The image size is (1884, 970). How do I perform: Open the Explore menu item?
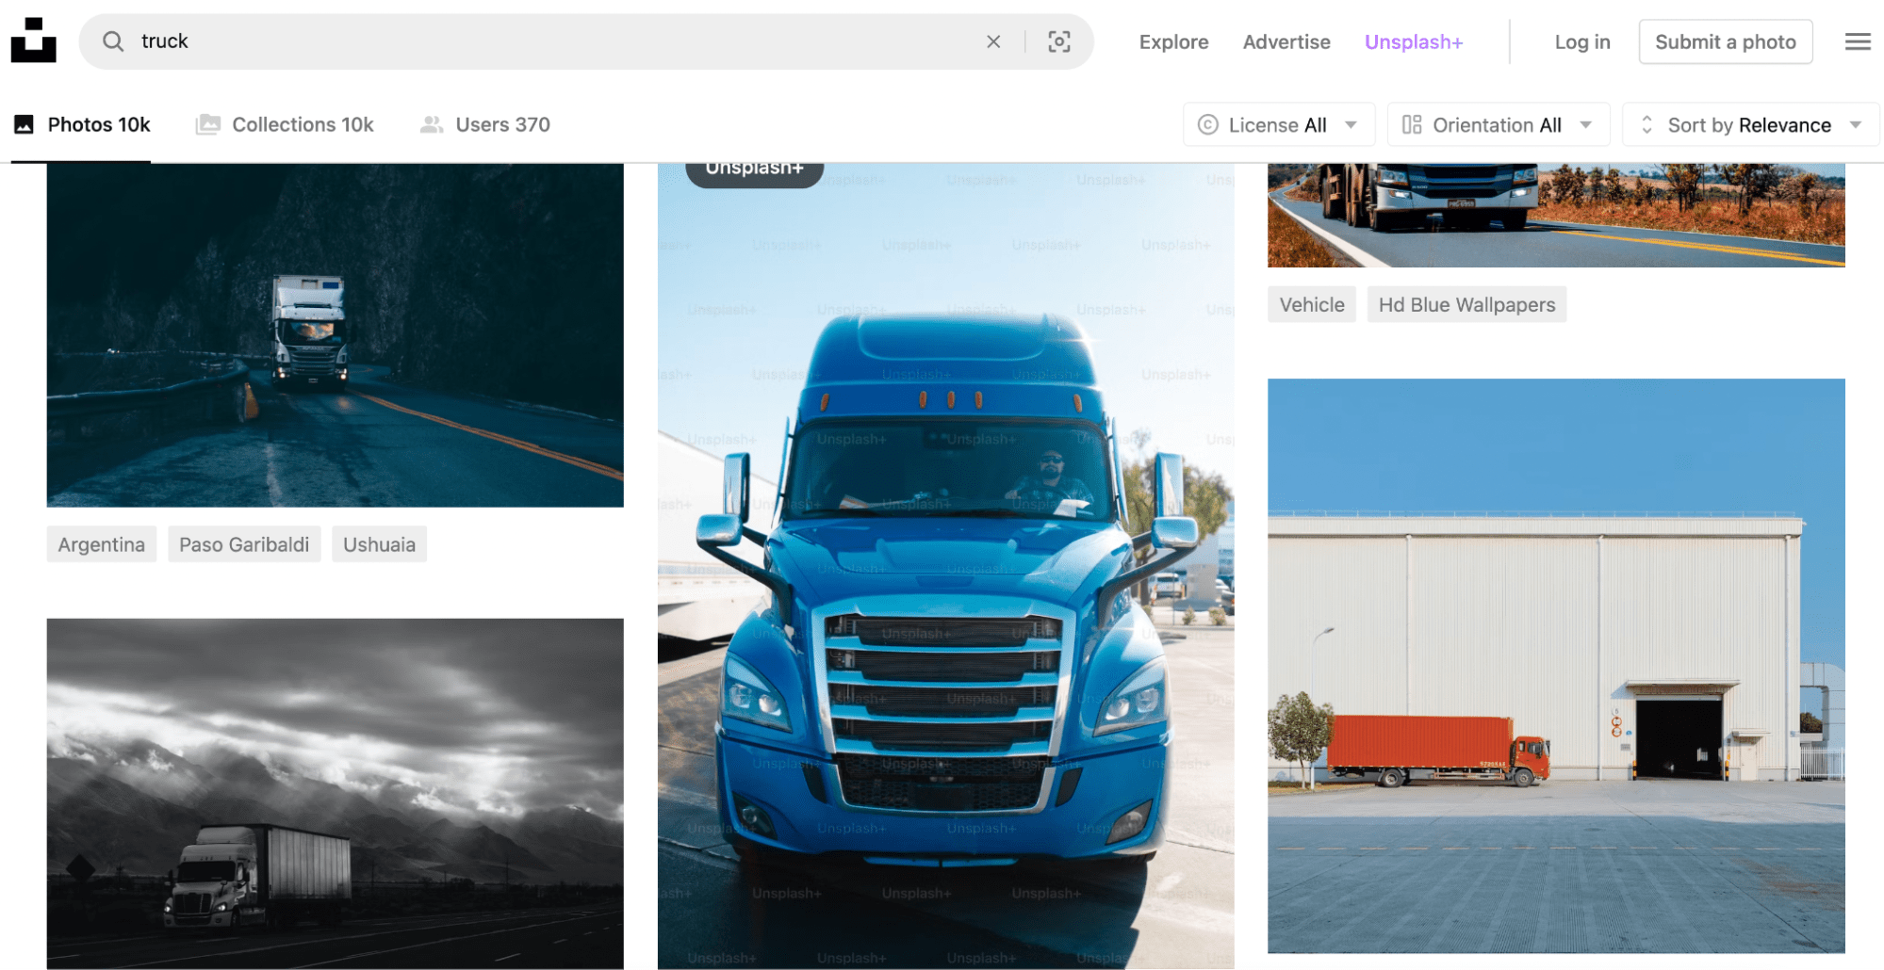(x=1172, y=41)
